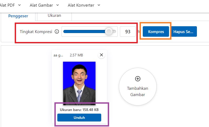Click the plus icon for adding an image
209x127 pixels.
tap(138, 79)
